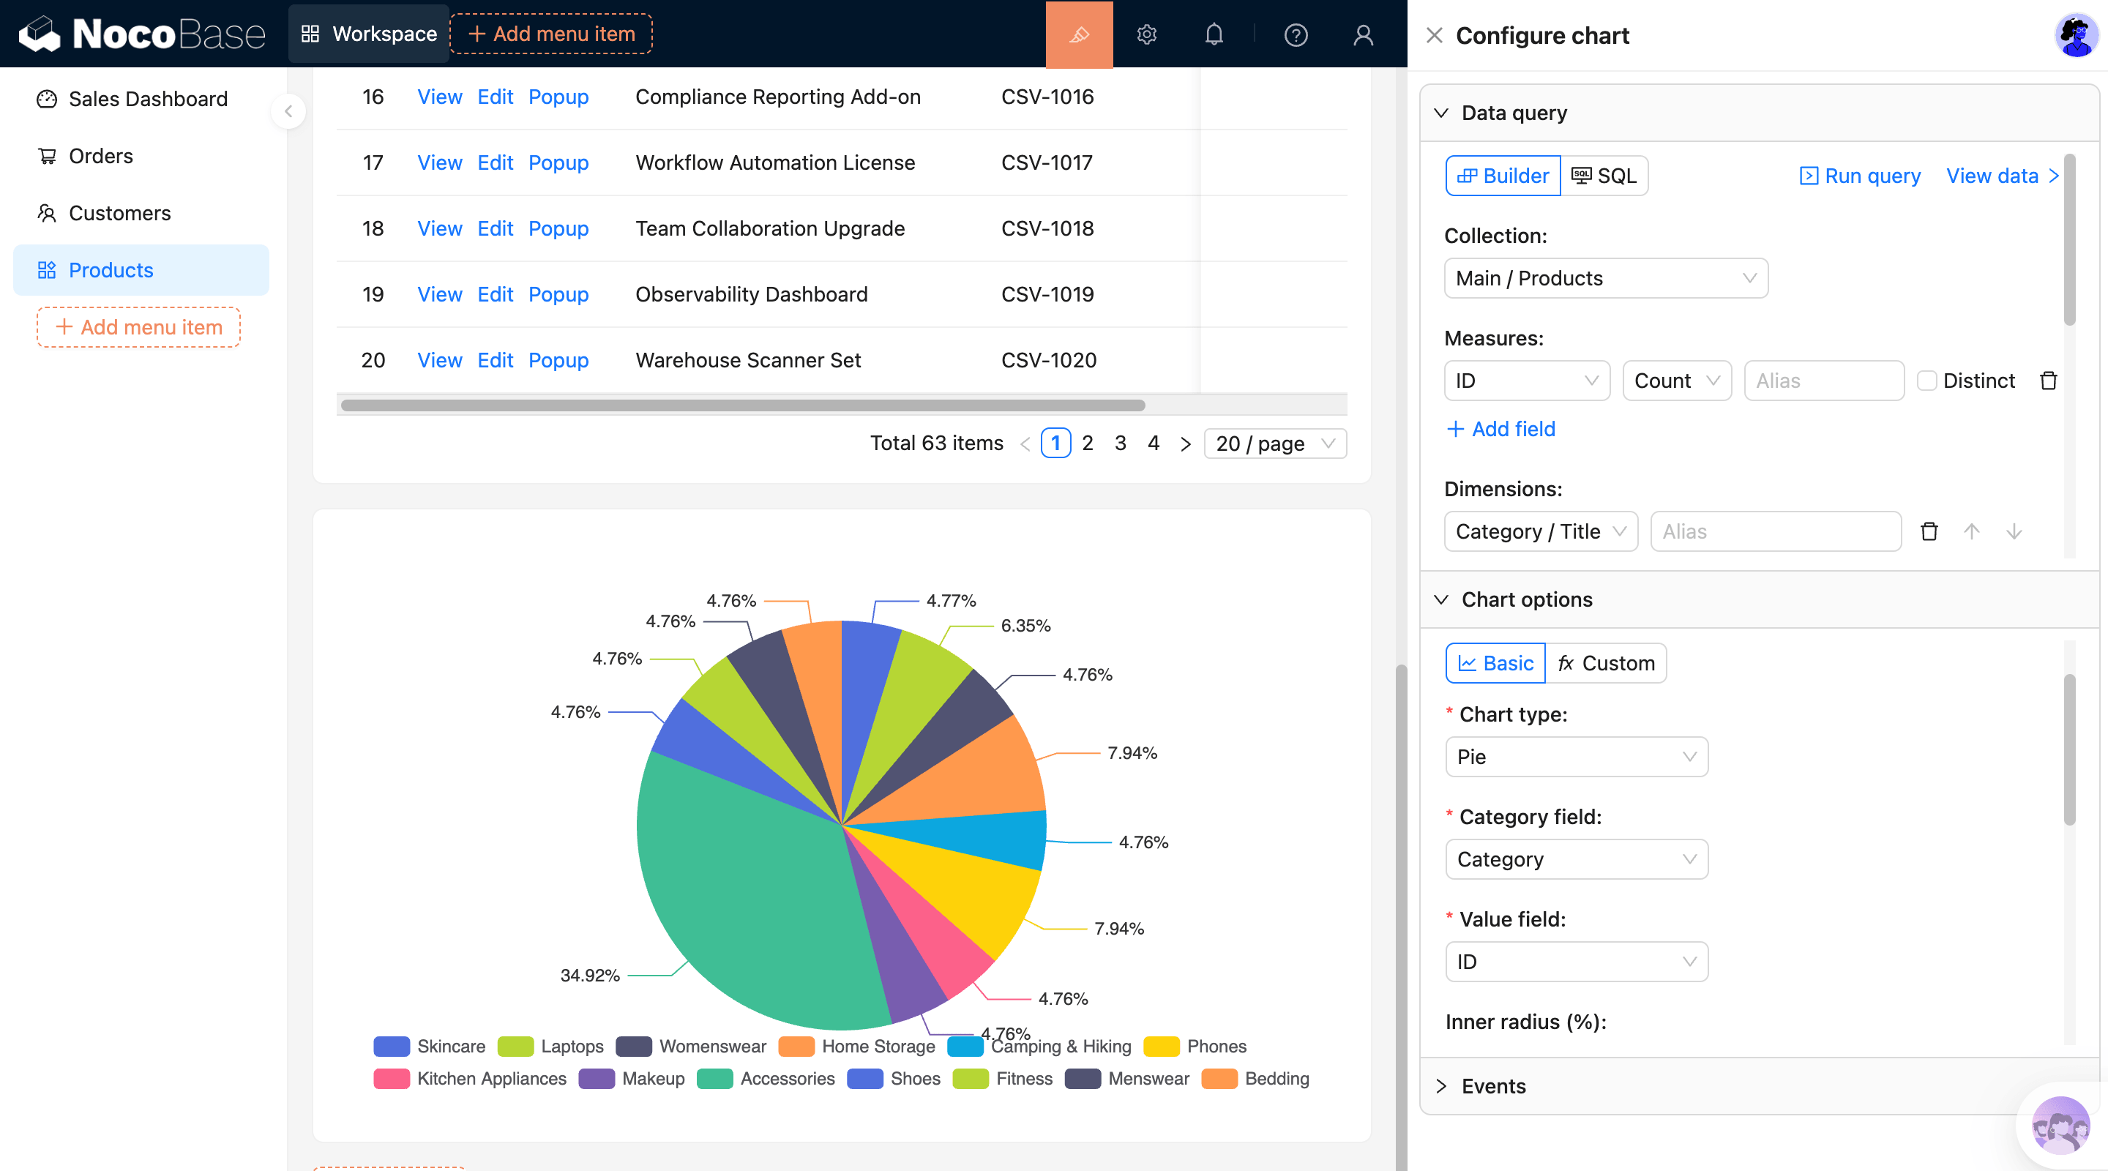Screen dimensions: 2108x1171
Task: Open the Chart type Pie dropdown
Action: pyautogui.click(x=1576, y=757)
